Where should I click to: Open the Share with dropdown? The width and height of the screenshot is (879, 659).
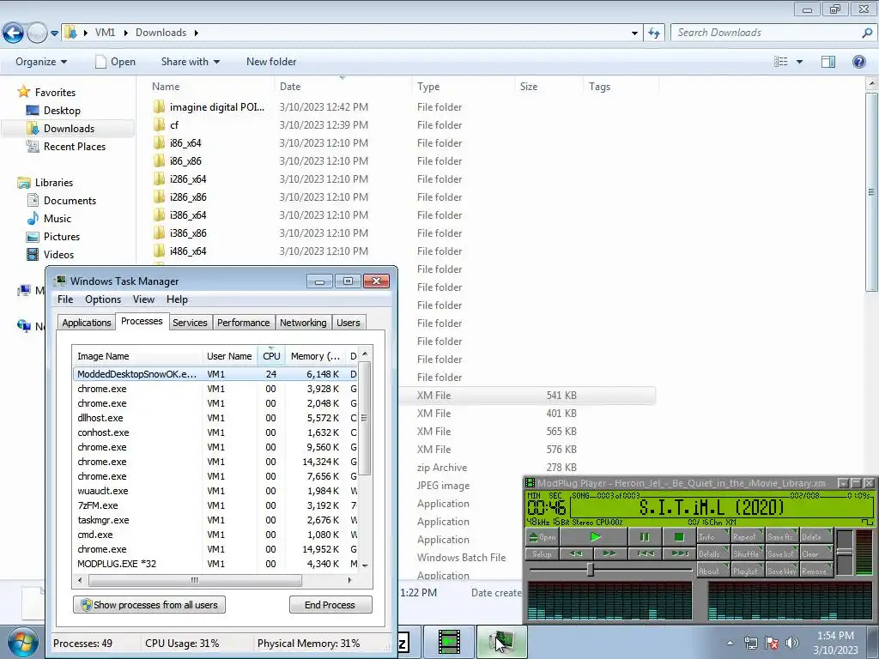190,62
